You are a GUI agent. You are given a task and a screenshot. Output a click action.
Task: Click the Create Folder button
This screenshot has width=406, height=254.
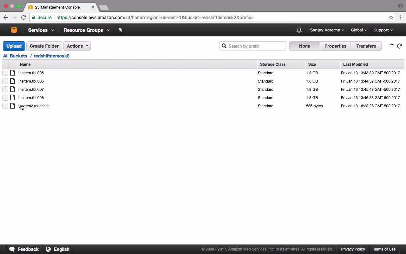(x=44, y=46)
